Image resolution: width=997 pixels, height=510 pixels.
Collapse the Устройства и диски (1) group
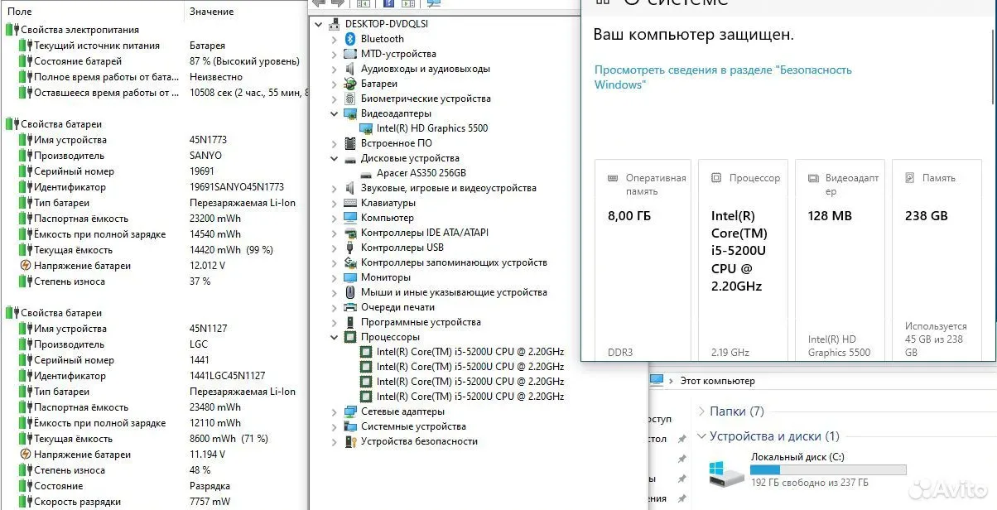(x=702, y=436)
